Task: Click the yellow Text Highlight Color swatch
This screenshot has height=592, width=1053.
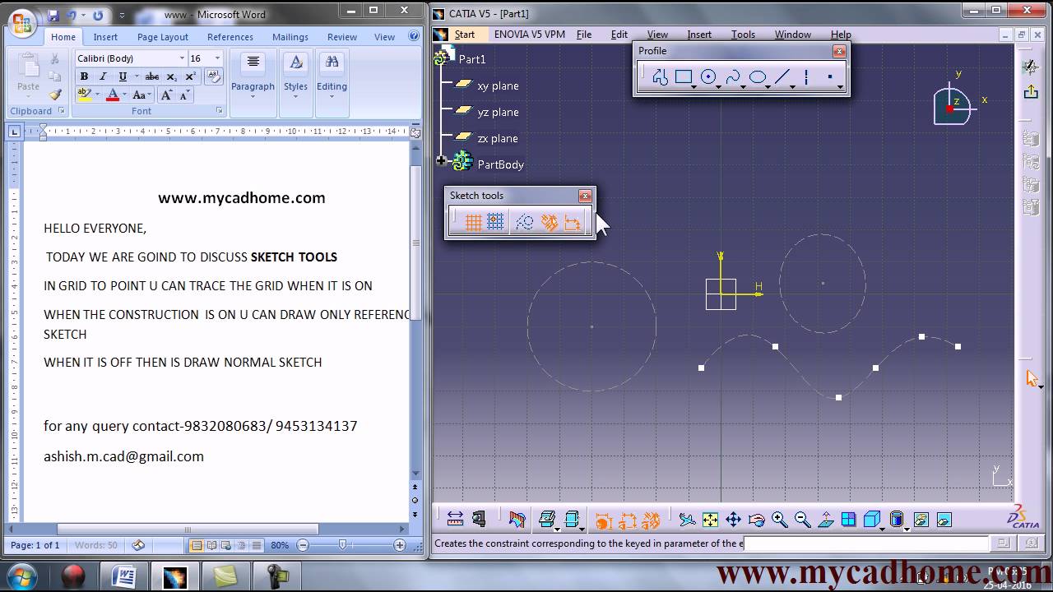Action: (x=84, y=95)
